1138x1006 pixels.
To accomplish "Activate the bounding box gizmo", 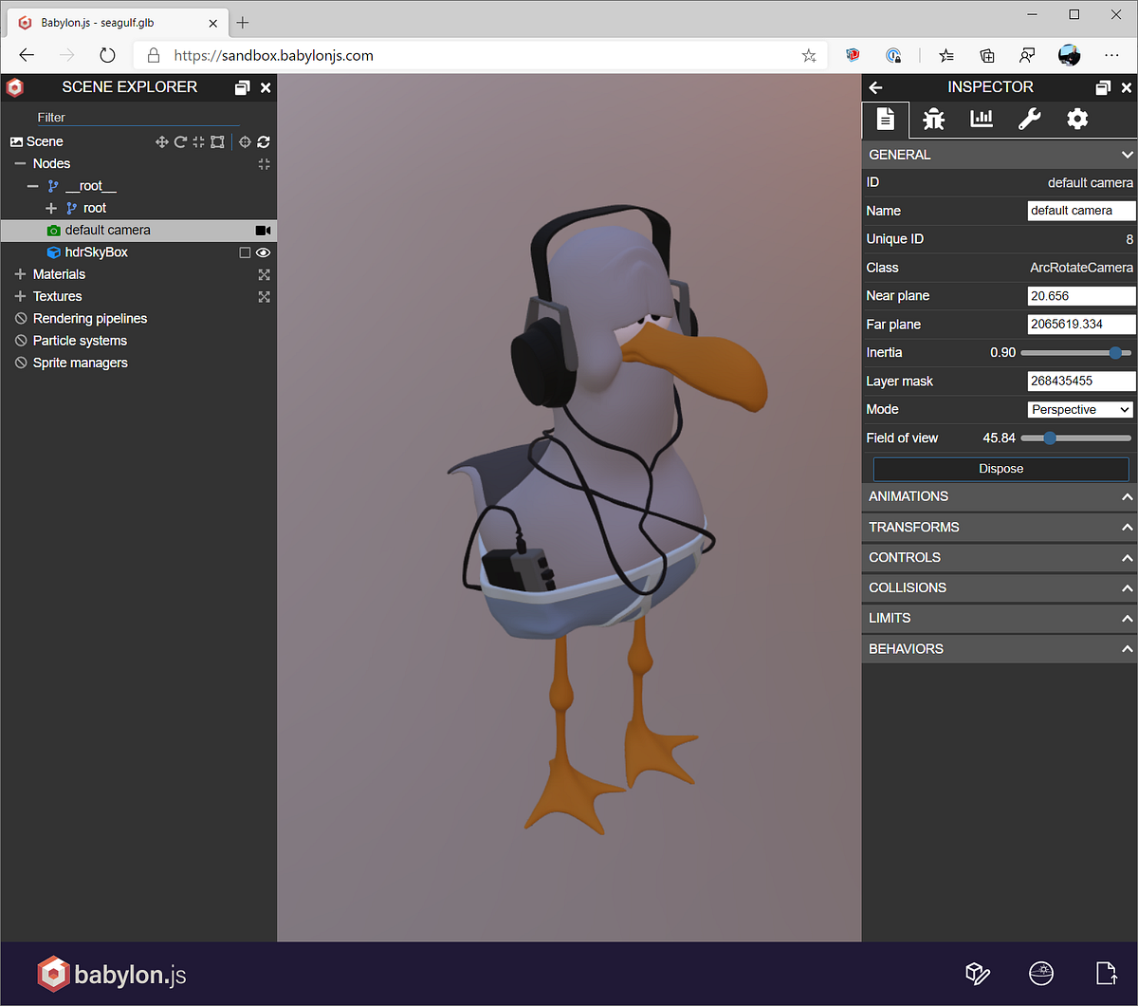I will click(216, 142).
